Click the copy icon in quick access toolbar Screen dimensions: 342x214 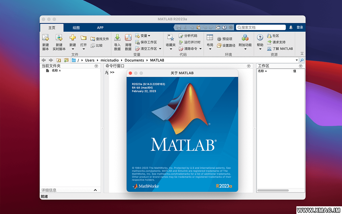click(x=192, y=27)
